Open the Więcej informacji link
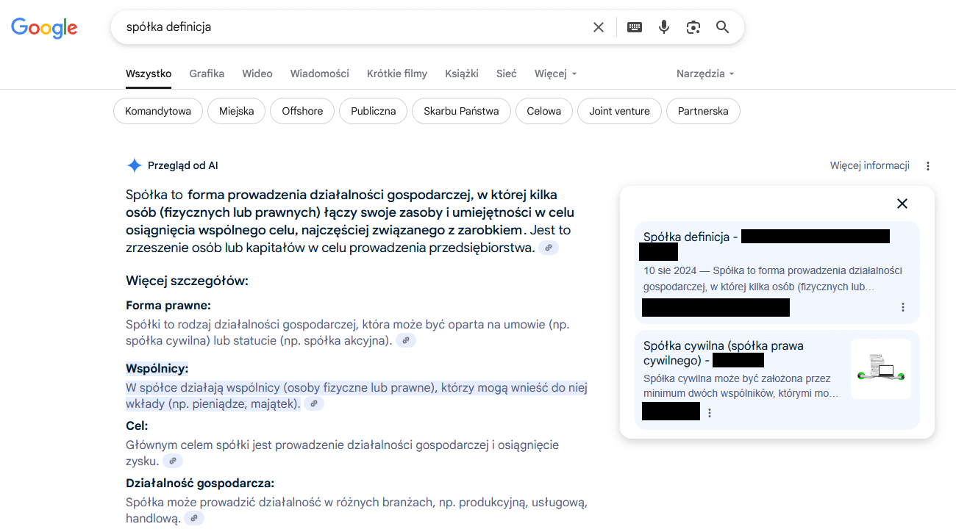 [x=870, y=165]
